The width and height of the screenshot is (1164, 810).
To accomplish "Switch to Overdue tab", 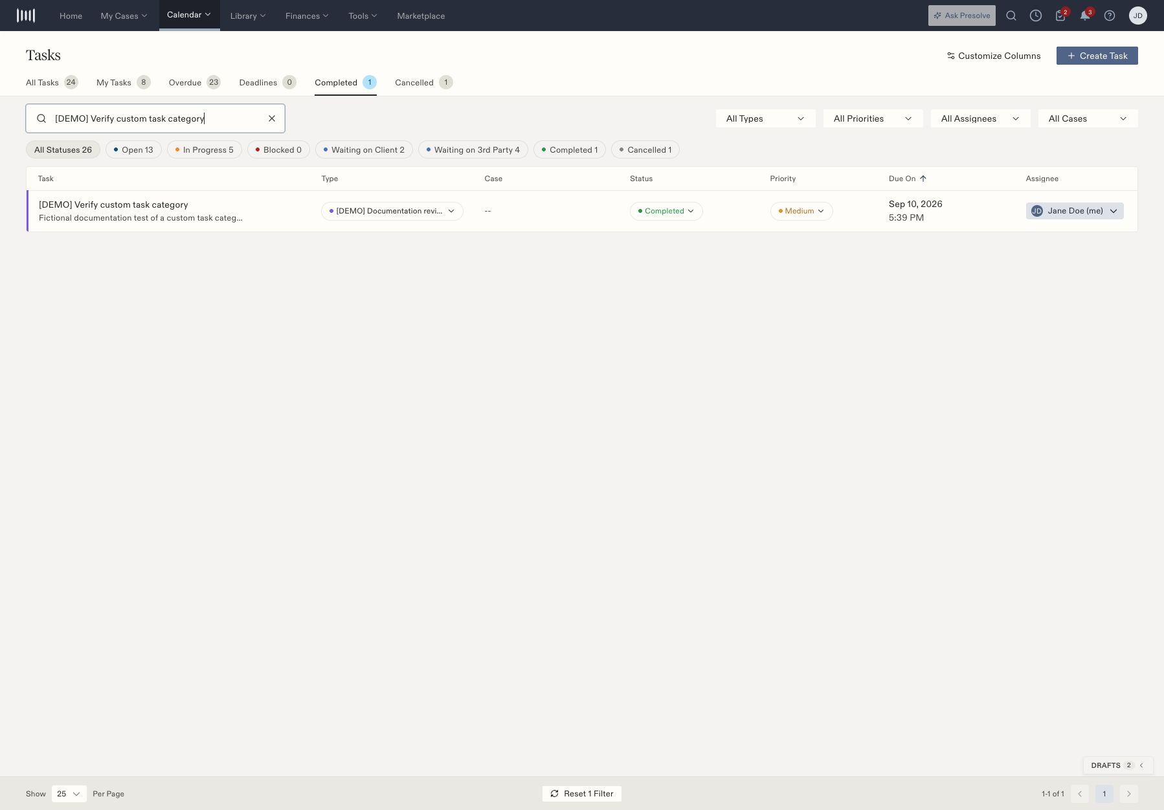I will 195,83.
